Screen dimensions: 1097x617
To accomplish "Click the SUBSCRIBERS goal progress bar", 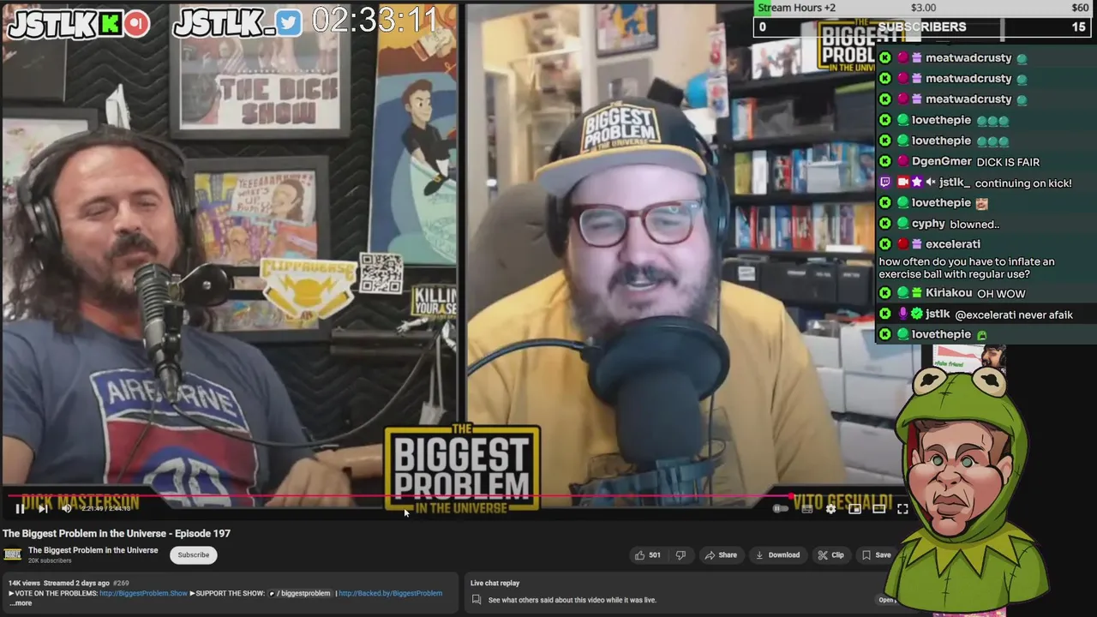I will pos(924,27).
